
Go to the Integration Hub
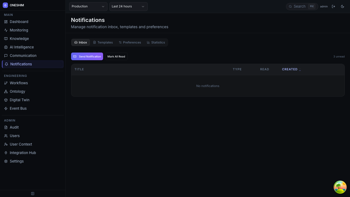pos(23,153)
